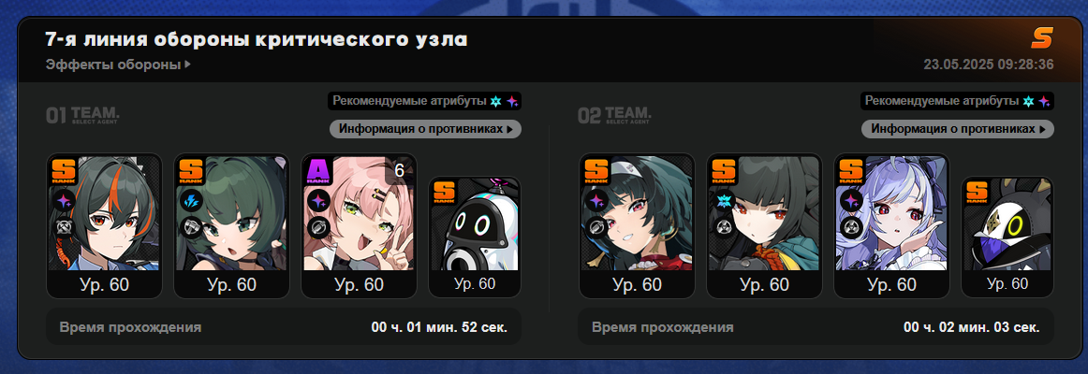The width and height of the screenshot is (1088, 374).
Task: Click the ice attribute icon on black-haired bangs agent
Action: point(724,201)
